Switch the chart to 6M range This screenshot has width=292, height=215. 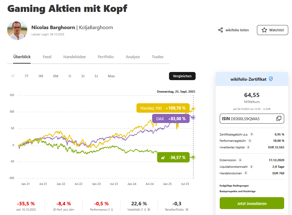click(56, 76)
